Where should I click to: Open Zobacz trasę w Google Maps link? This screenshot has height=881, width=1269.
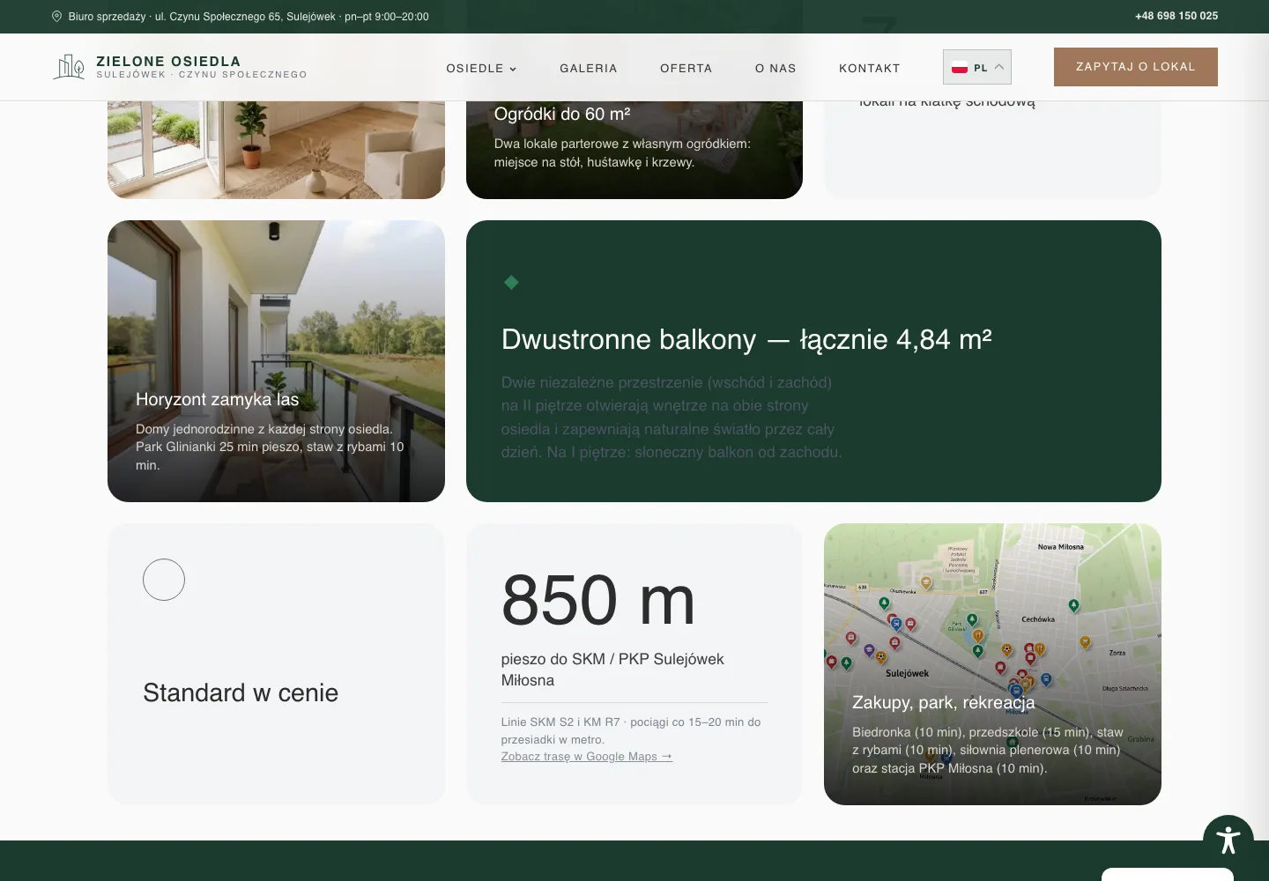coord(587,756)
